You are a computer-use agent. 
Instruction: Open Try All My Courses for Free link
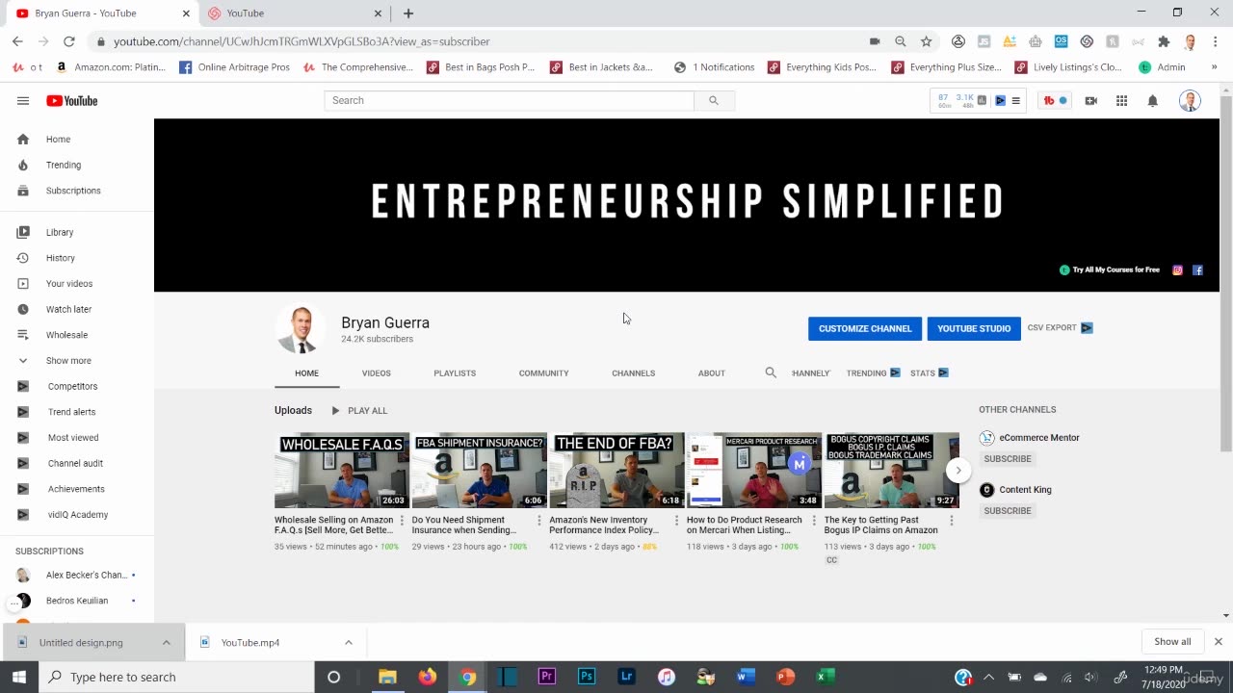point(1109,270)
